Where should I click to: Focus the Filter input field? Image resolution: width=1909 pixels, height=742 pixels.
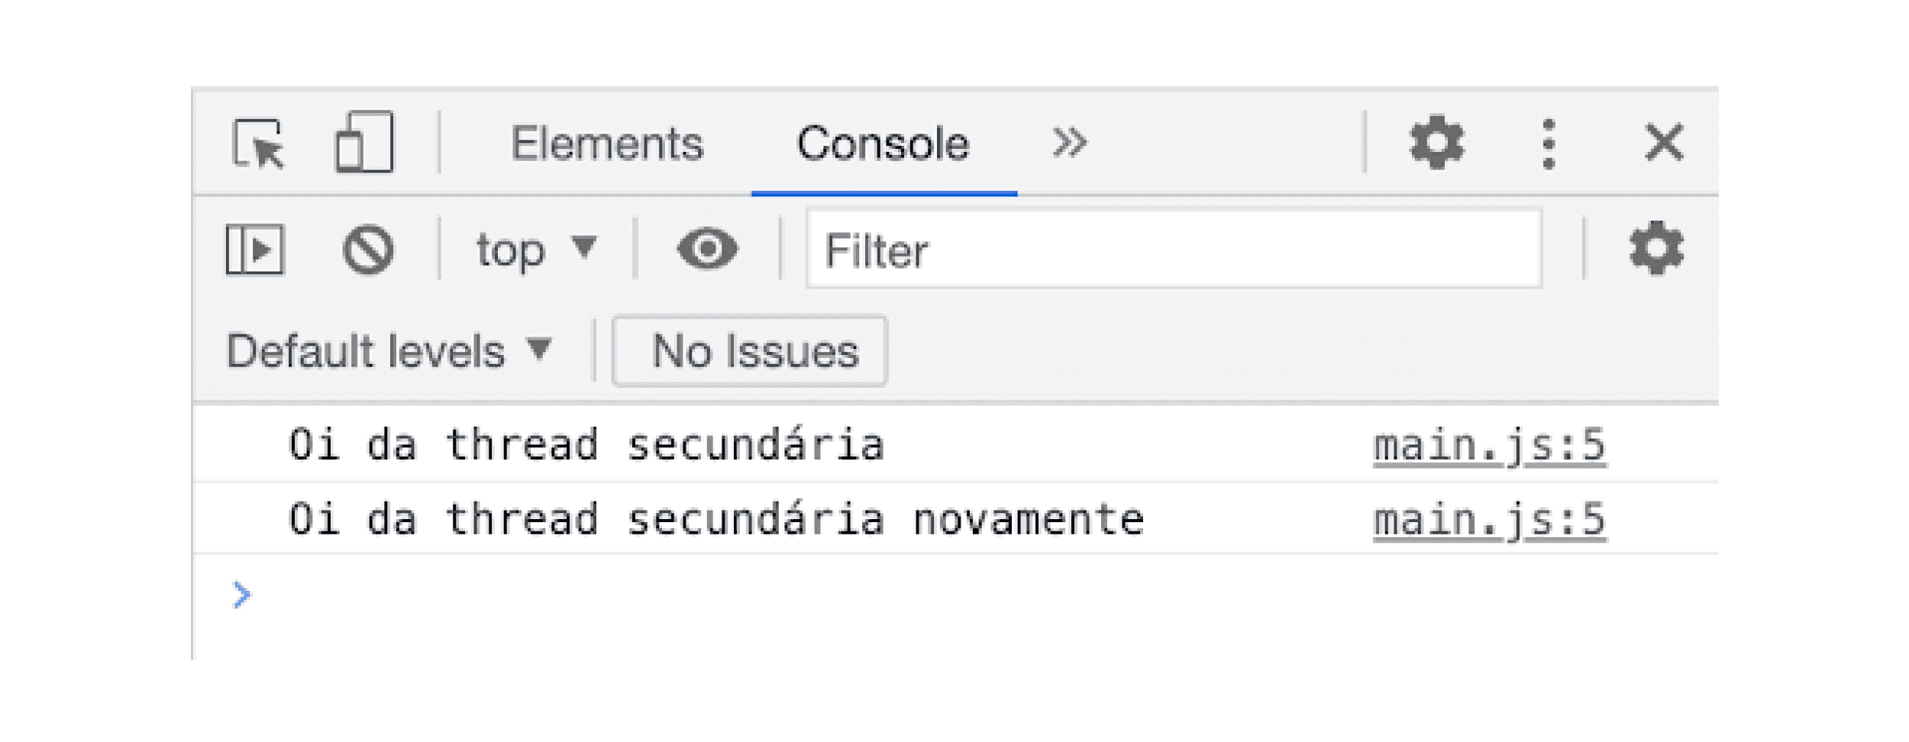click(1174, 249)
